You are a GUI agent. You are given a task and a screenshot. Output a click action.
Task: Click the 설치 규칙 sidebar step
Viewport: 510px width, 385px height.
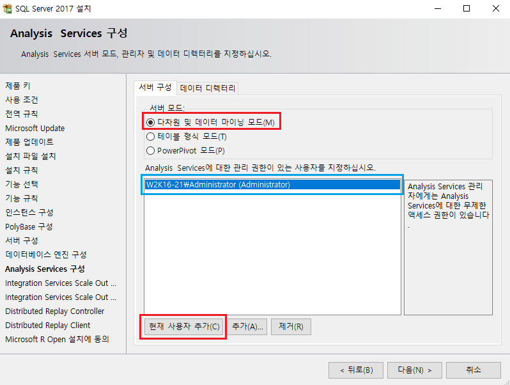pos(22,170)
